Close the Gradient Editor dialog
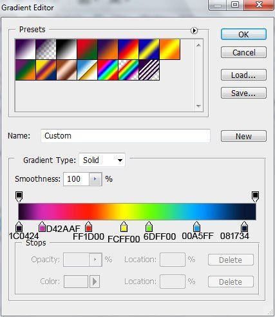Image resolution: width=275 pixels, height=317 pixels. tap(259, 5)
